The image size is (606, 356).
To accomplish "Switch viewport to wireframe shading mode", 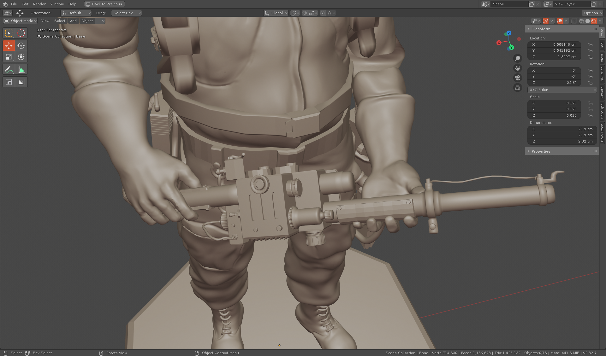I will [582, 21].
